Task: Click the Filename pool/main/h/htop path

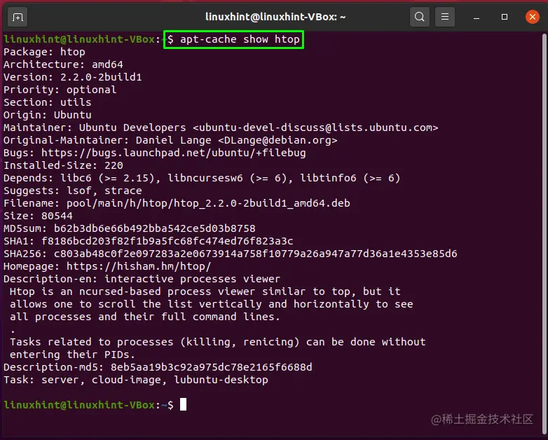Action: point(208,203)
